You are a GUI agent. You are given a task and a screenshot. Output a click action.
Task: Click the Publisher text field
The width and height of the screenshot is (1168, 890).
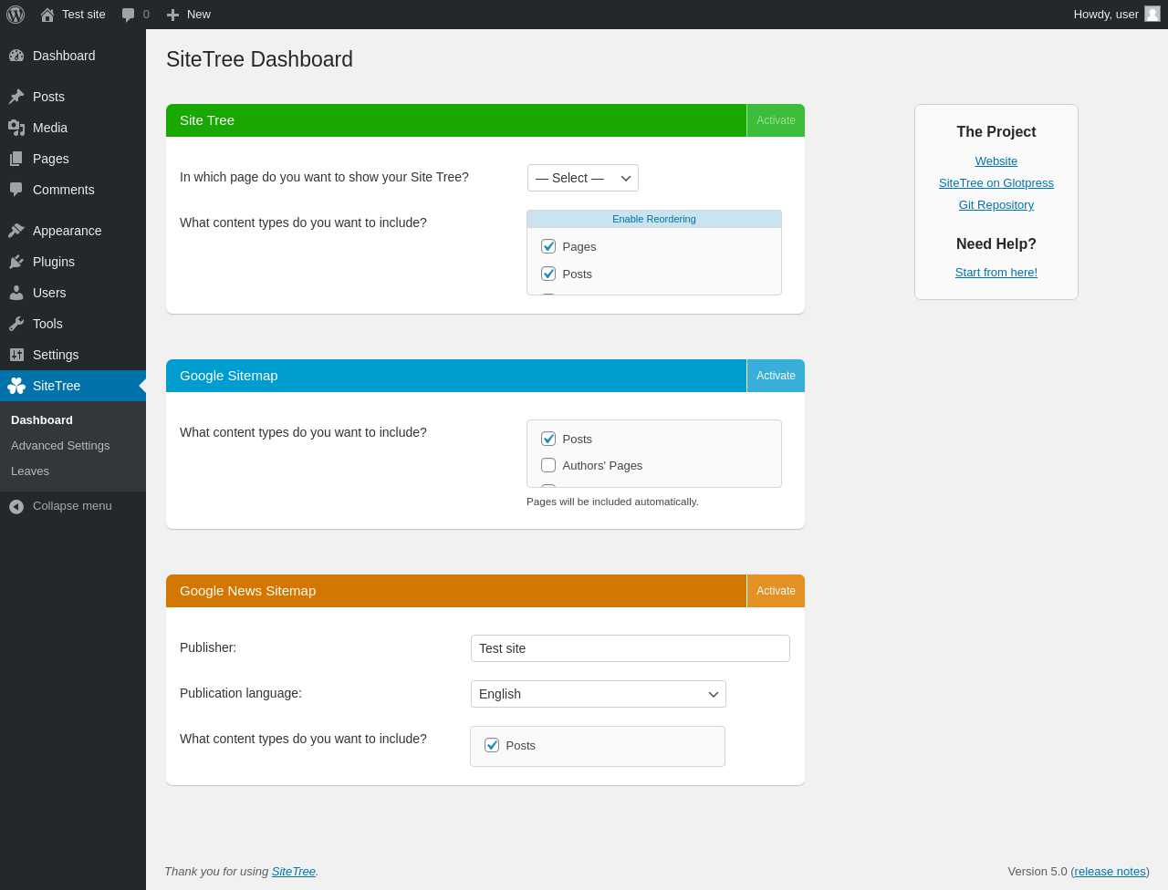[631, 648]
